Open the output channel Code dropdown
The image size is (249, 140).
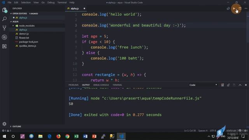tap(203, 85)
